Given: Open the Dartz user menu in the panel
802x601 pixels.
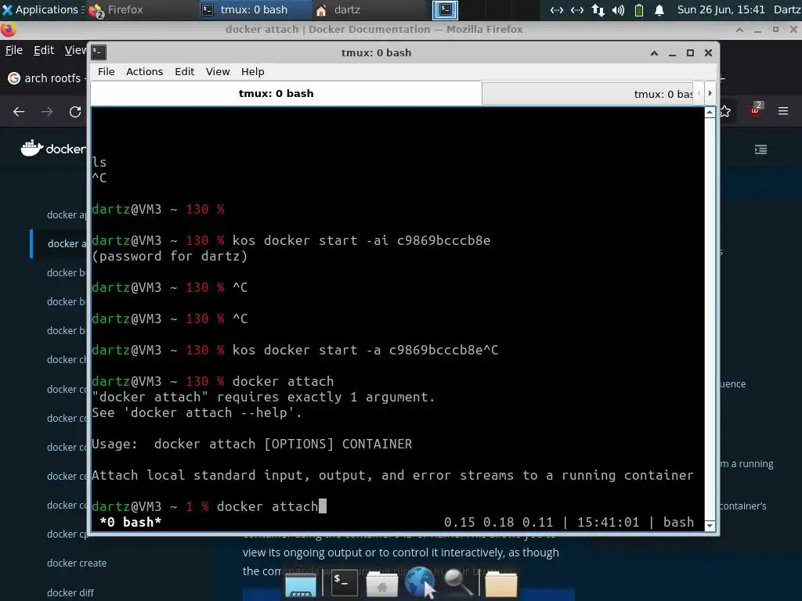Looking at the screenshot, I should (x=787, y=9).
